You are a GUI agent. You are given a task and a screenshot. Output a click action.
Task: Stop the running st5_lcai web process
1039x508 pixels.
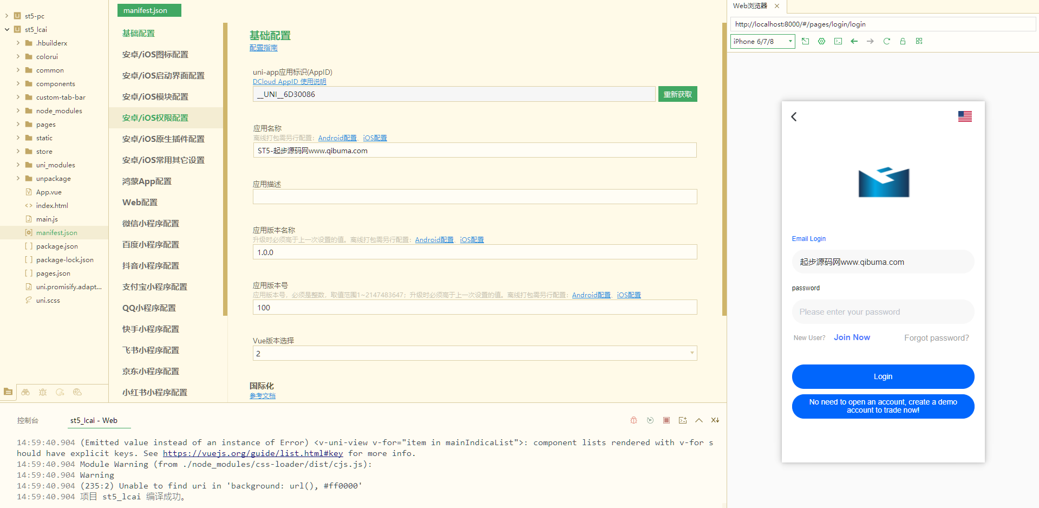coord(666,420)
